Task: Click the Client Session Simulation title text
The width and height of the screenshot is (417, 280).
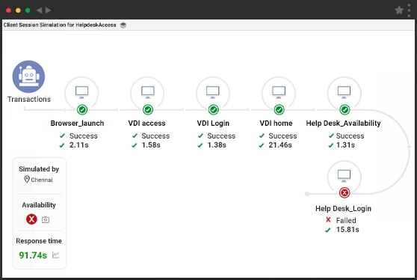Action: coord(60,25)
